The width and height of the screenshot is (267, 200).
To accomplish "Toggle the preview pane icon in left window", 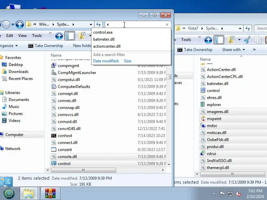I will click(70, 36).
